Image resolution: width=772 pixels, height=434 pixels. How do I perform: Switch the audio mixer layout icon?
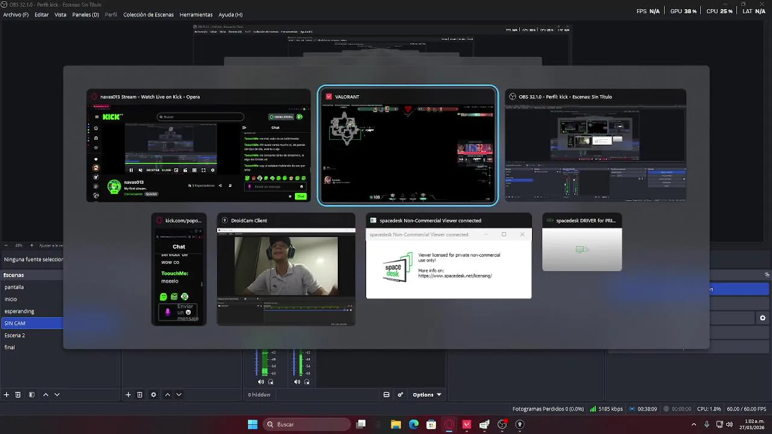[x=387, y=395]
